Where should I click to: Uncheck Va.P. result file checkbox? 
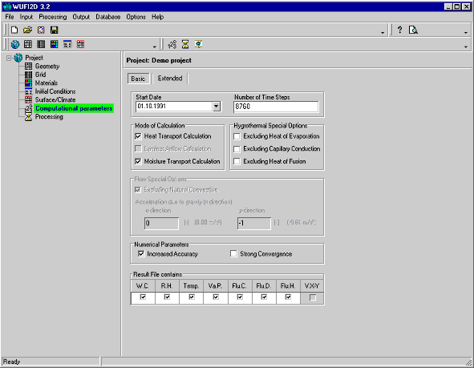click(216, 297)
